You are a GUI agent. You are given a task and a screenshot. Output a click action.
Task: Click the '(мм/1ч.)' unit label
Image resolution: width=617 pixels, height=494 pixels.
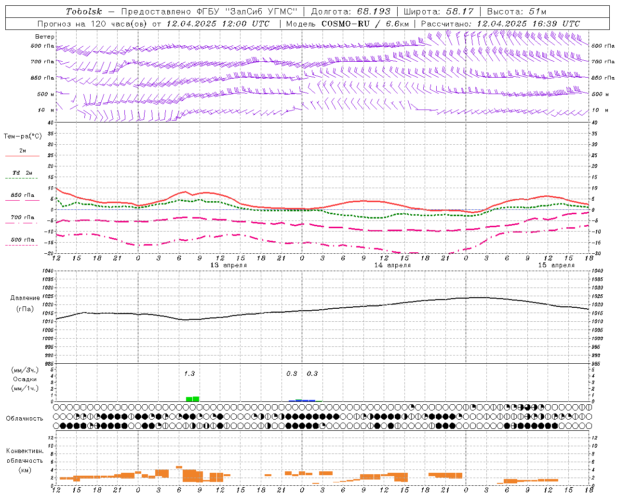[x=25, y=388]
